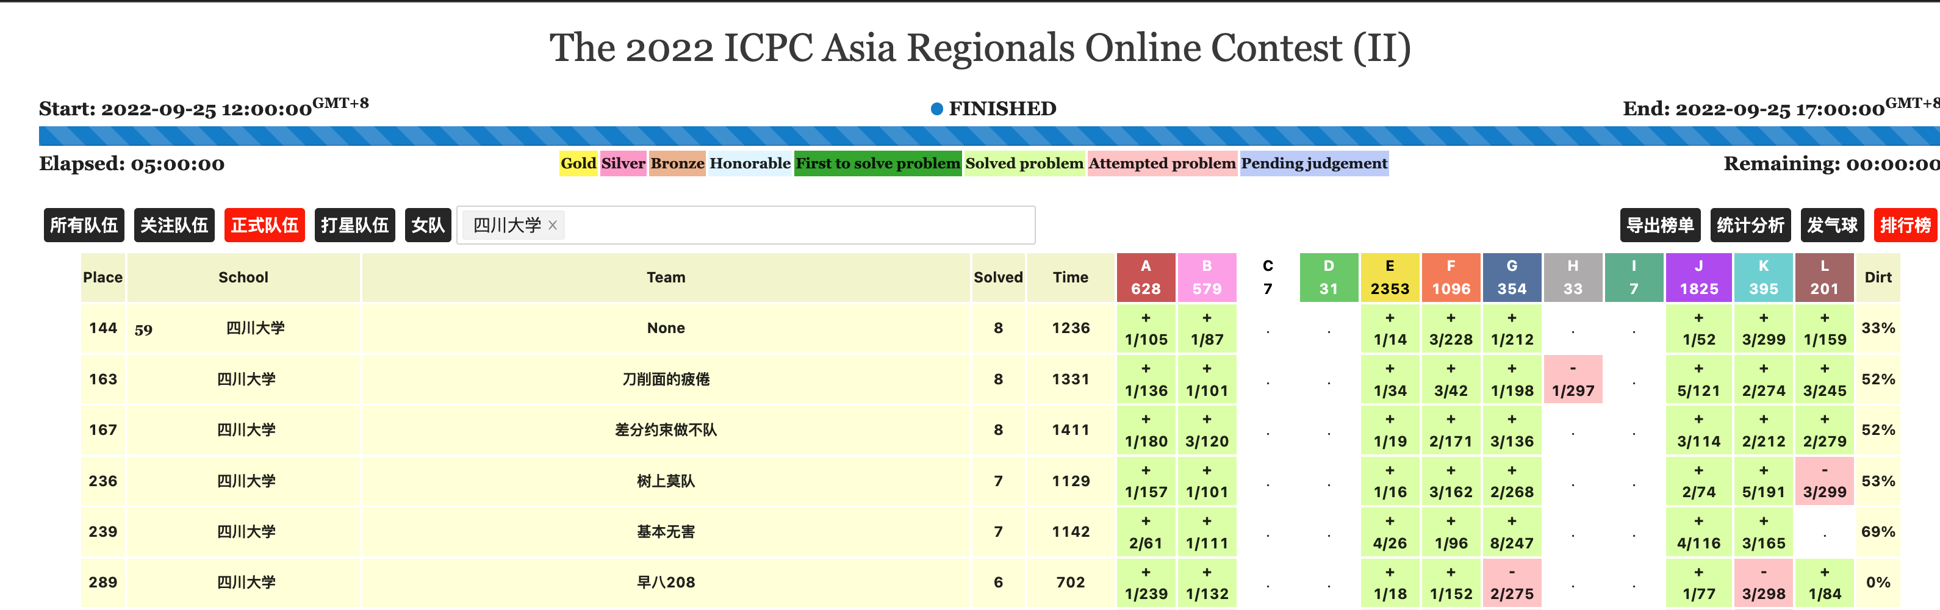
Task: Click the Silver legend swatch
Action: coord(623,163)
